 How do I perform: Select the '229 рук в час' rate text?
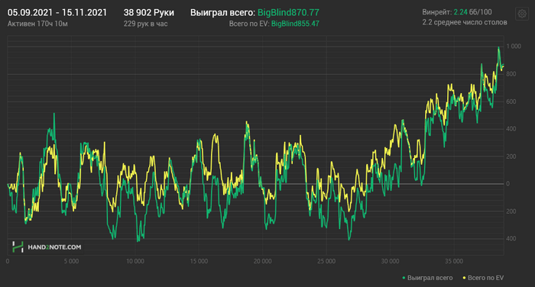[146, 24]
